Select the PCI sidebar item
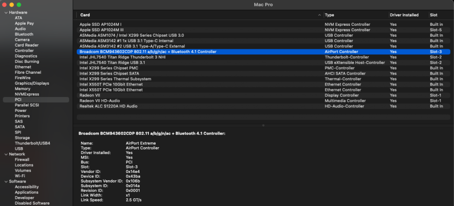The width and height of the screenshot is (454, 206). coord(36,100)
